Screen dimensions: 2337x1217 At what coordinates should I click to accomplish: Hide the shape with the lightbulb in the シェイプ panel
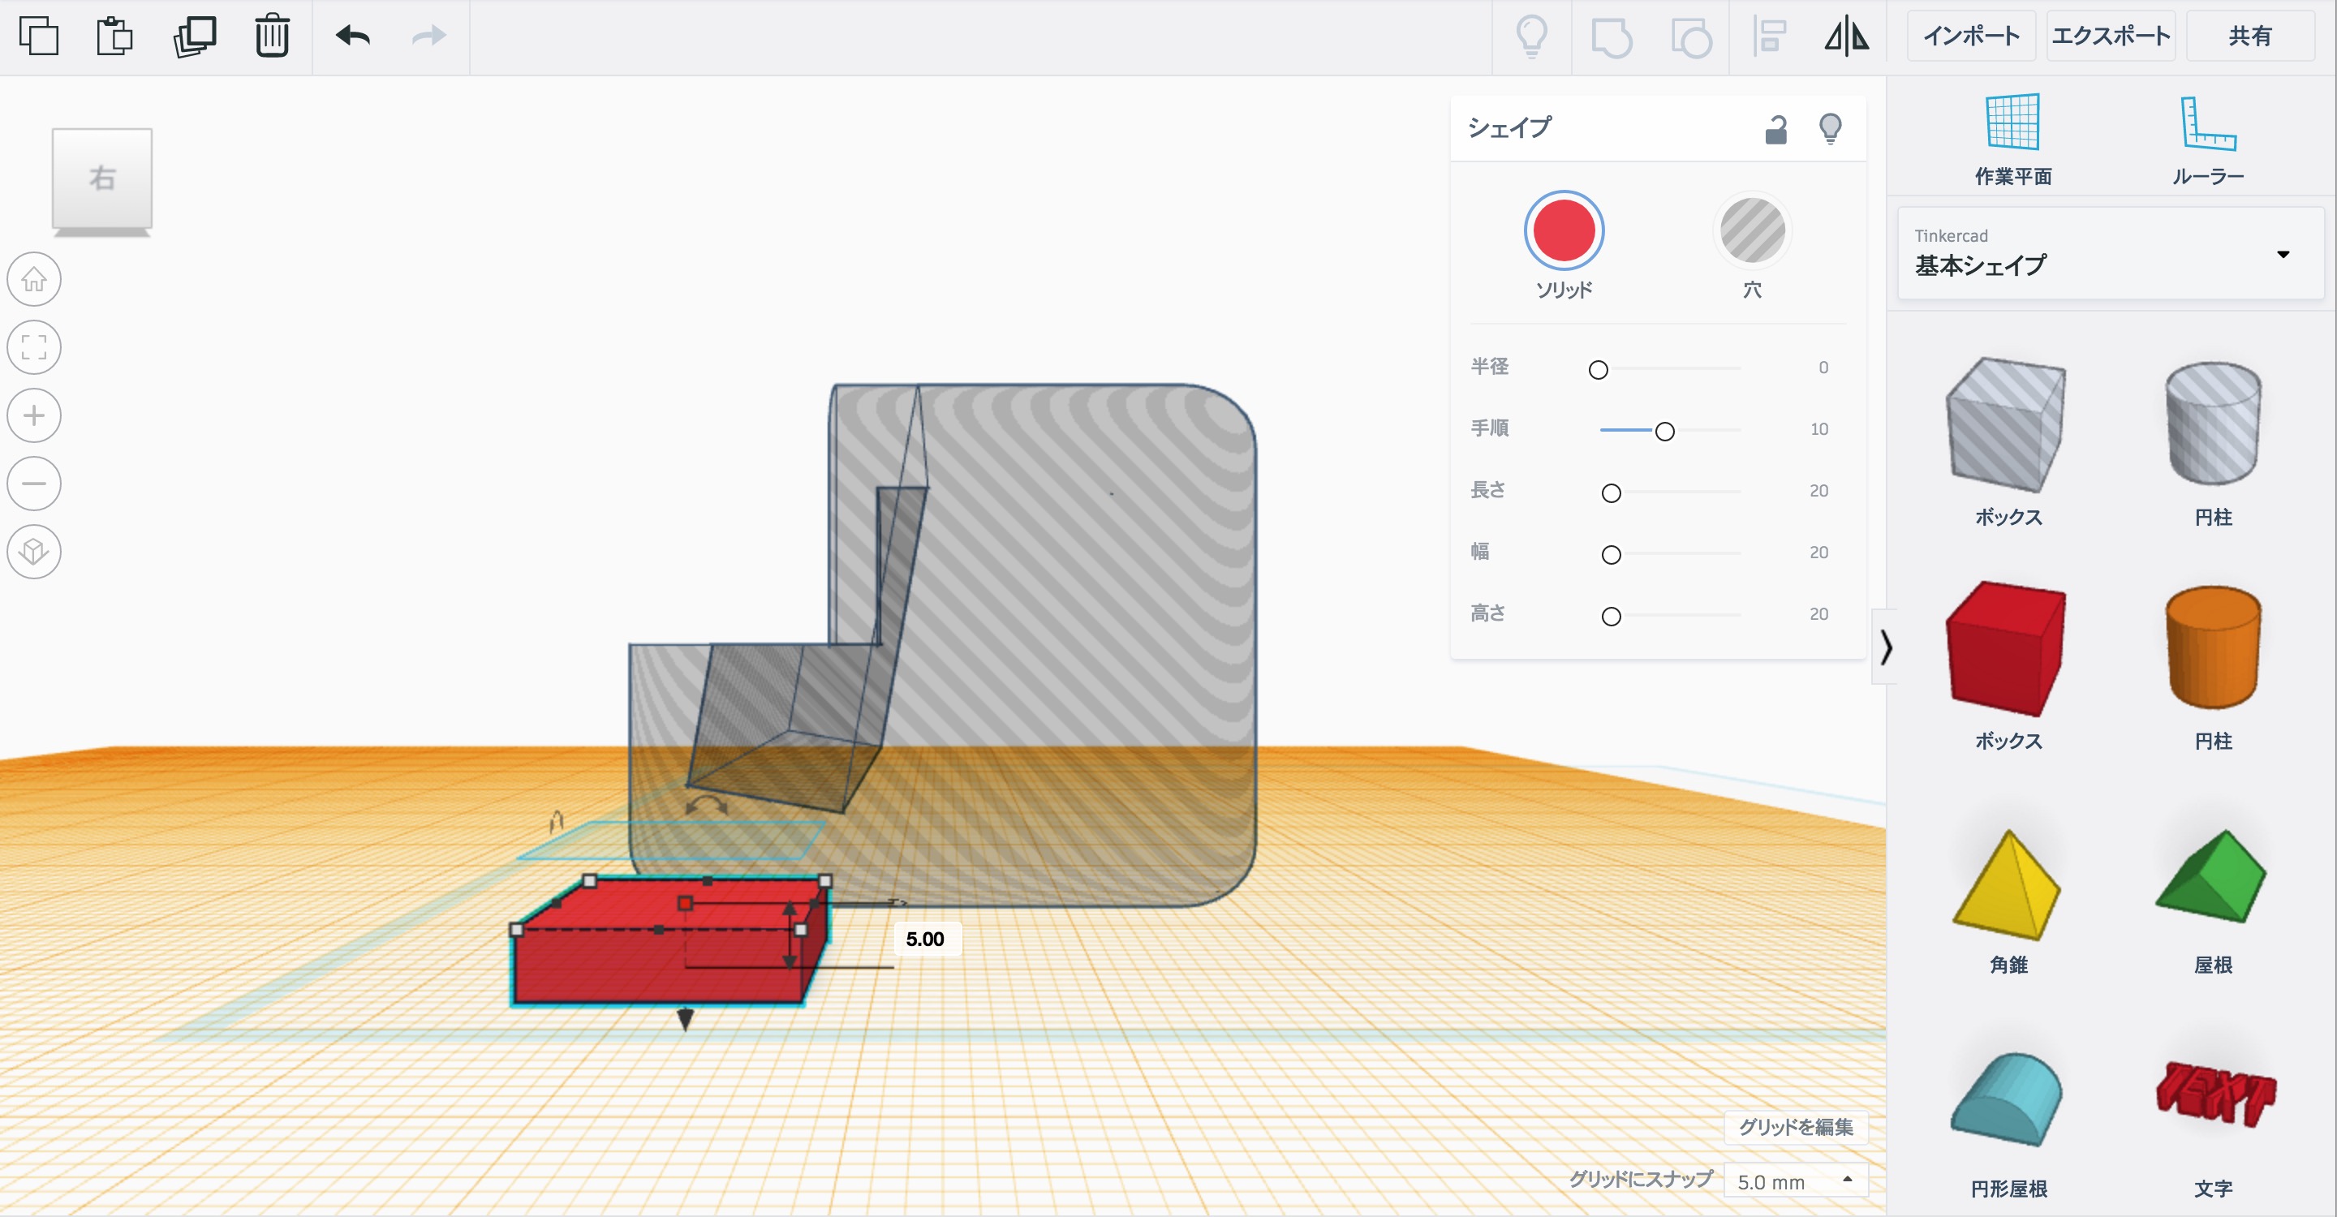pyautogui.click(x=1830, y=129)
